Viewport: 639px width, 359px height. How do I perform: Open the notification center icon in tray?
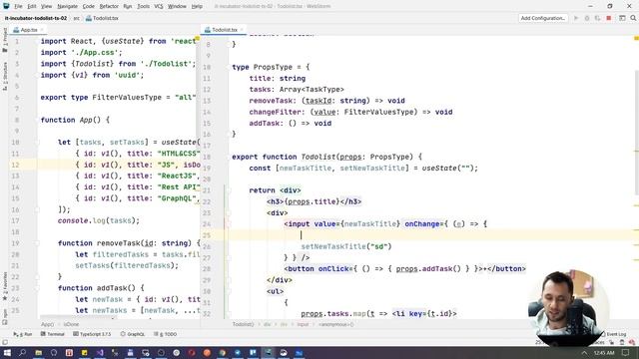click(626, 353)
